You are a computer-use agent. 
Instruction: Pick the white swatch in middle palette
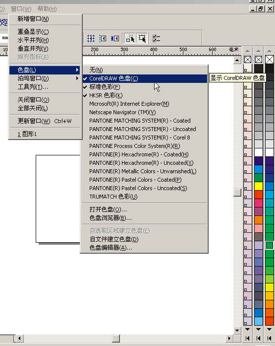[x=259, y=152]
